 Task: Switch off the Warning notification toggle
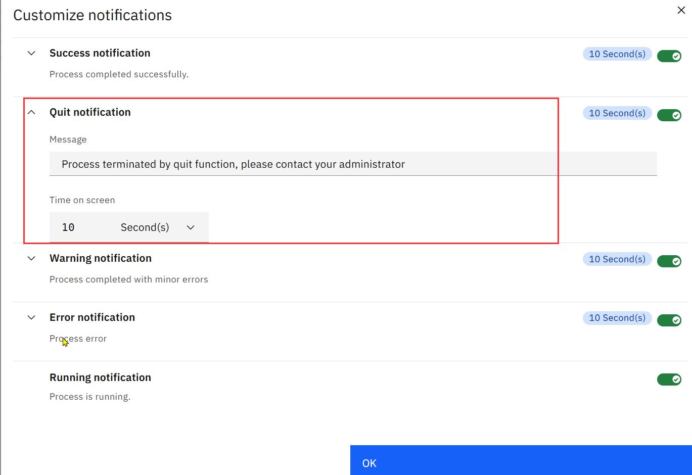coord(669,261)
